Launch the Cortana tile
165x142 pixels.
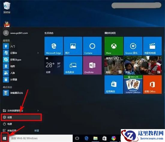click(92, 46)
